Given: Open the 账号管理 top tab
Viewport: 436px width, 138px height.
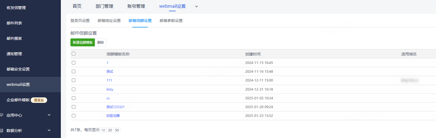Looking at the screenshot, I should pyautogui.click(x=136, y=6).
